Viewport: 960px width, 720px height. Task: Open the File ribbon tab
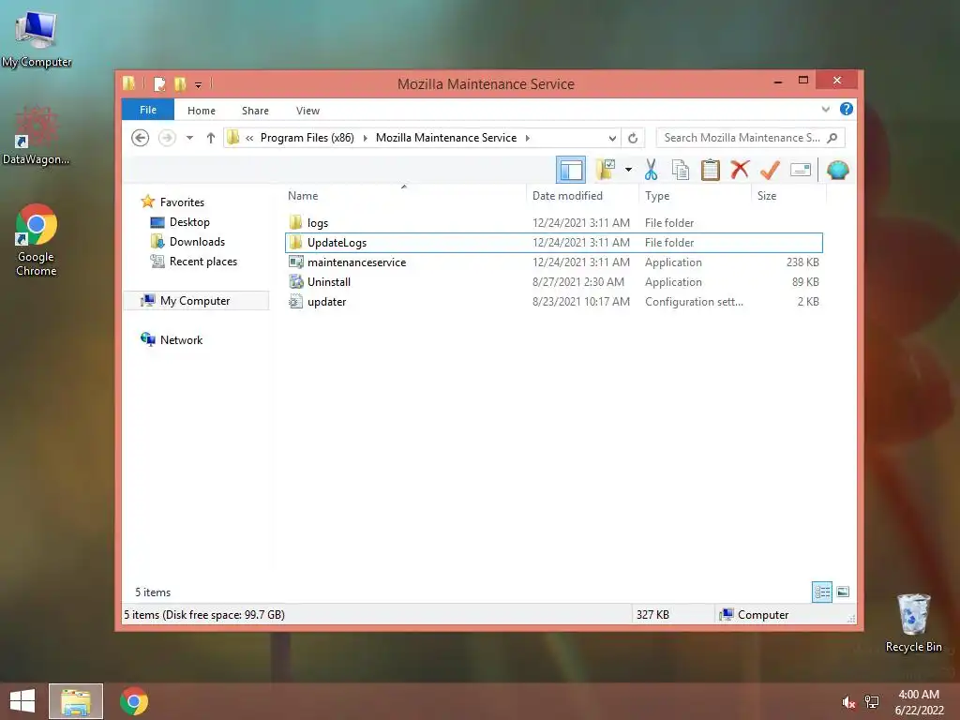[x=147, y=110]
